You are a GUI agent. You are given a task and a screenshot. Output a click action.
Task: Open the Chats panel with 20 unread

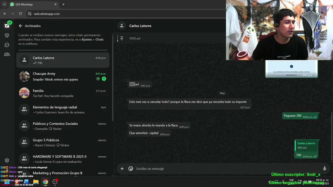(x=7, y=26)
